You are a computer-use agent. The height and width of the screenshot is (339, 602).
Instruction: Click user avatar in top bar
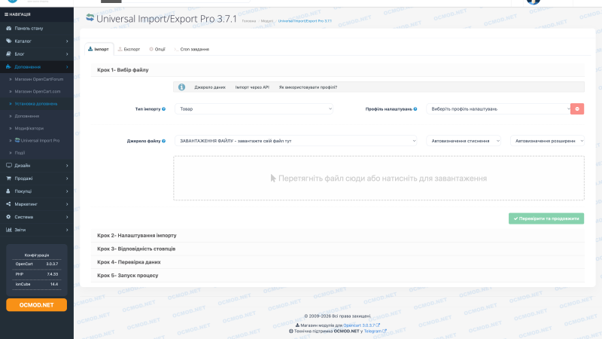(534, 2)
